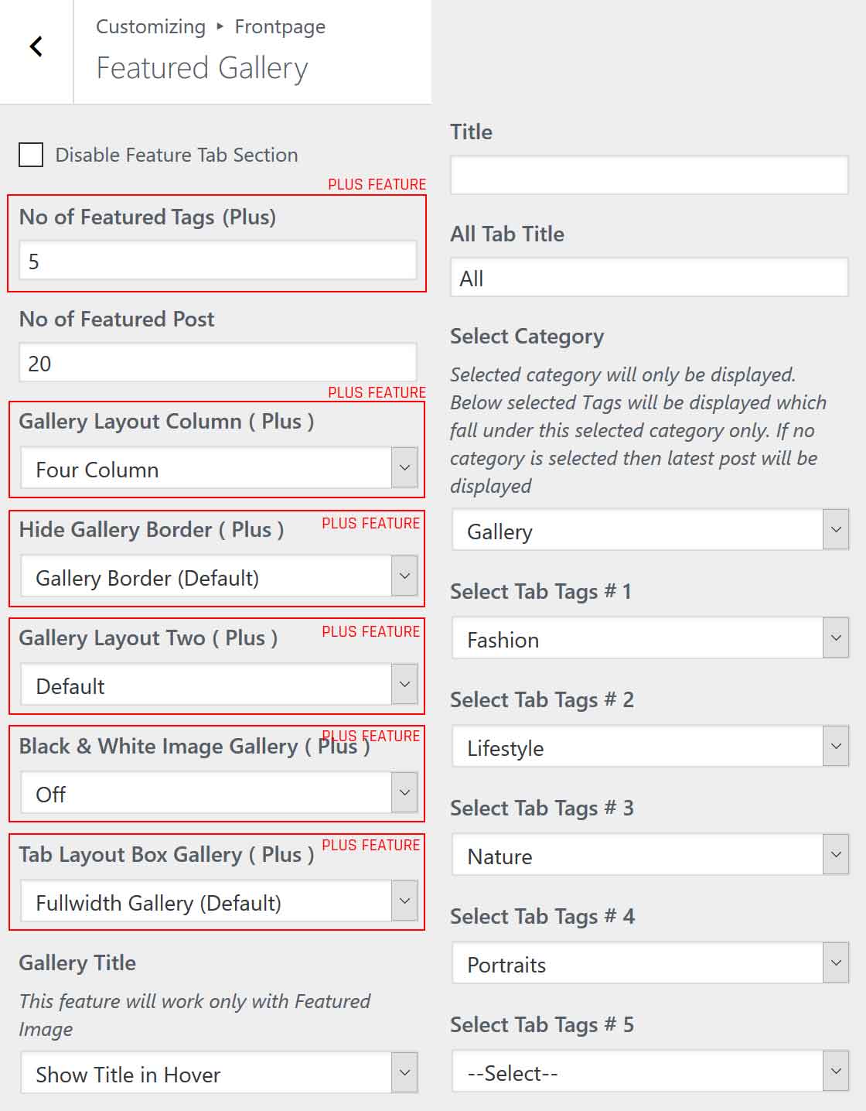This screenshot has height=1111, width=866.
Task: Open Select Tab Tags # 1 dropdown
Action: 649,638
